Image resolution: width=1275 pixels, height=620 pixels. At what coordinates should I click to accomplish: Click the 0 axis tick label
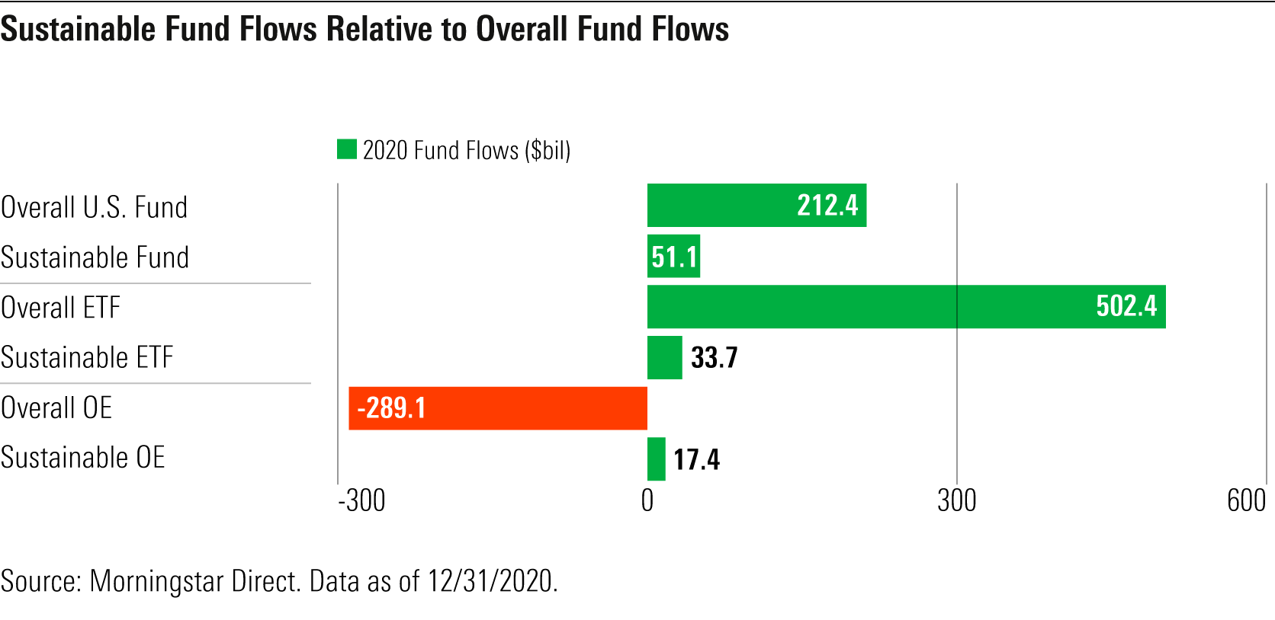(x=647, y=500)
